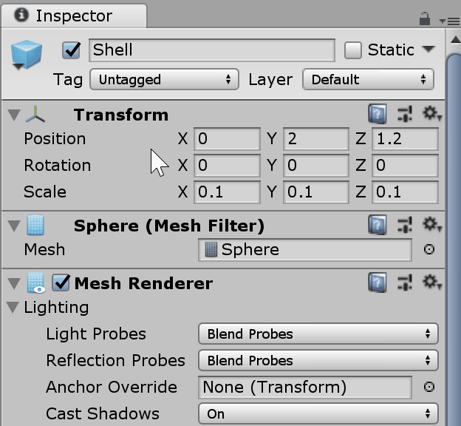Open Mesh Renderer help reference
Screen dimensions: 461x426
click(378, 283)
